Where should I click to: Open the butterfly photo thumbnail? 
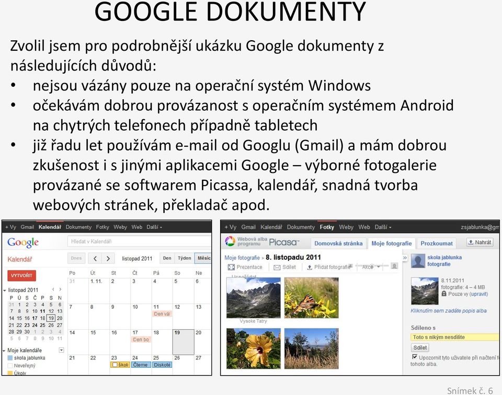pyautogui.click(x=311, y=297)
